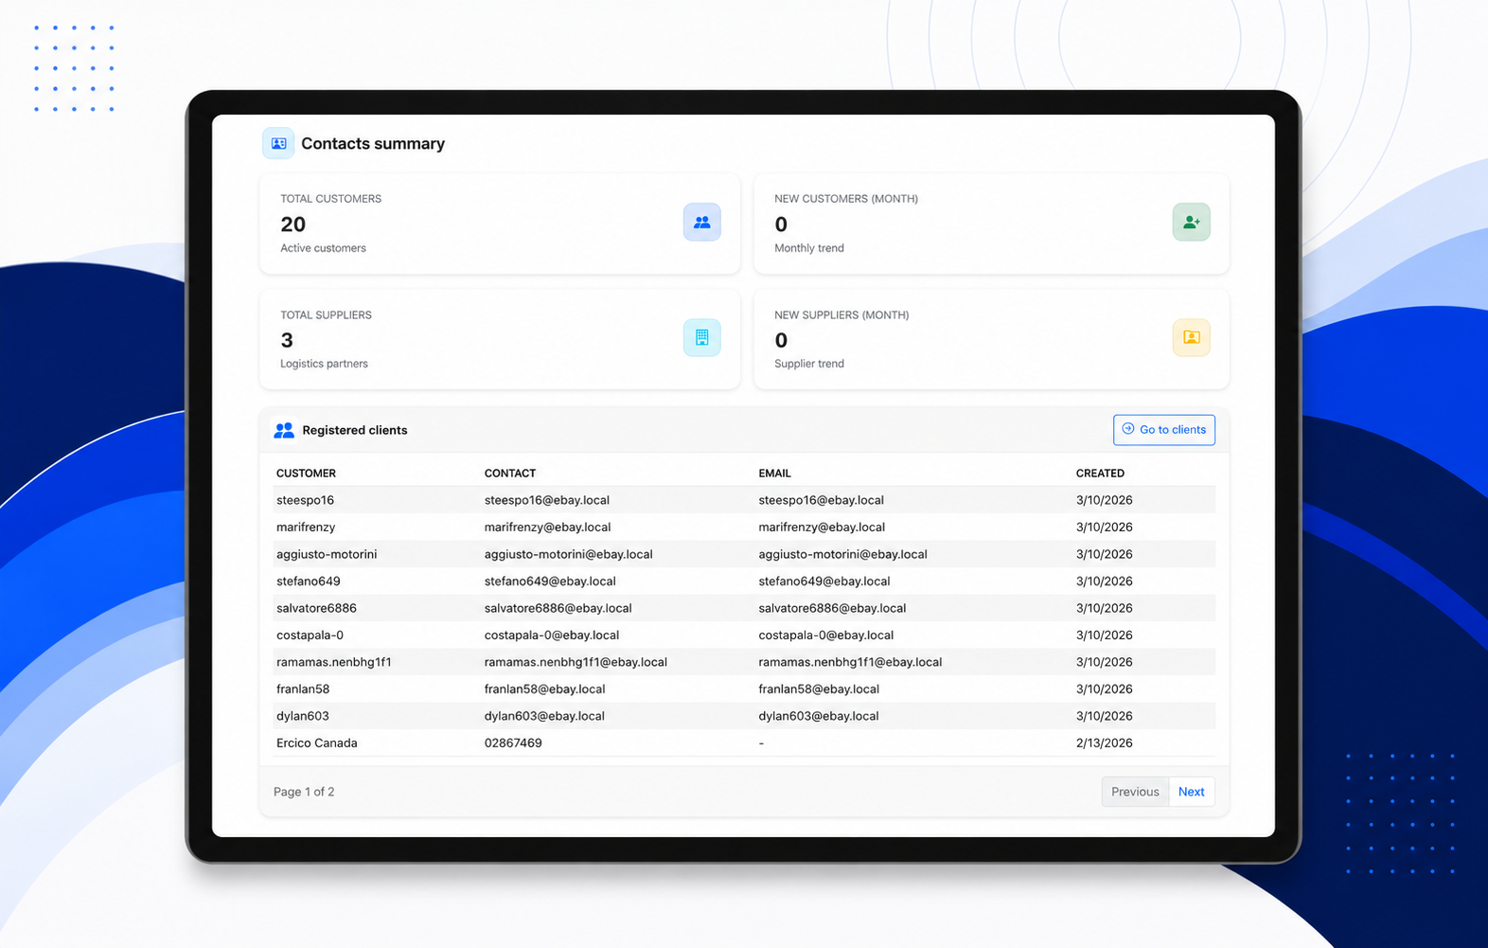This screenshot has width=1488, height=948.
Task: Select customer dylan603 row name
Action: [303, 716]
